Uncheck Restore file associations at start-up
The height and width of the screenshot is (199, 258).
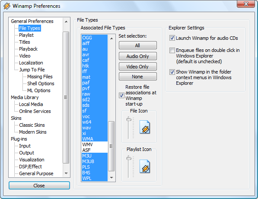coord(121,95)
